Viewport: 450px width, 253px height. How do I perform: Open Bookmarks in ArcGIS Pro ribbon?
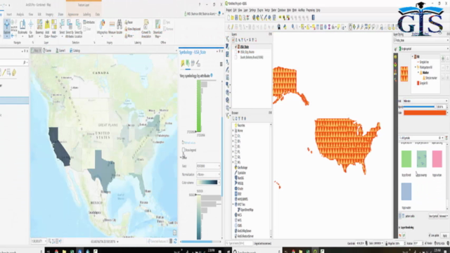coord(22,27)
